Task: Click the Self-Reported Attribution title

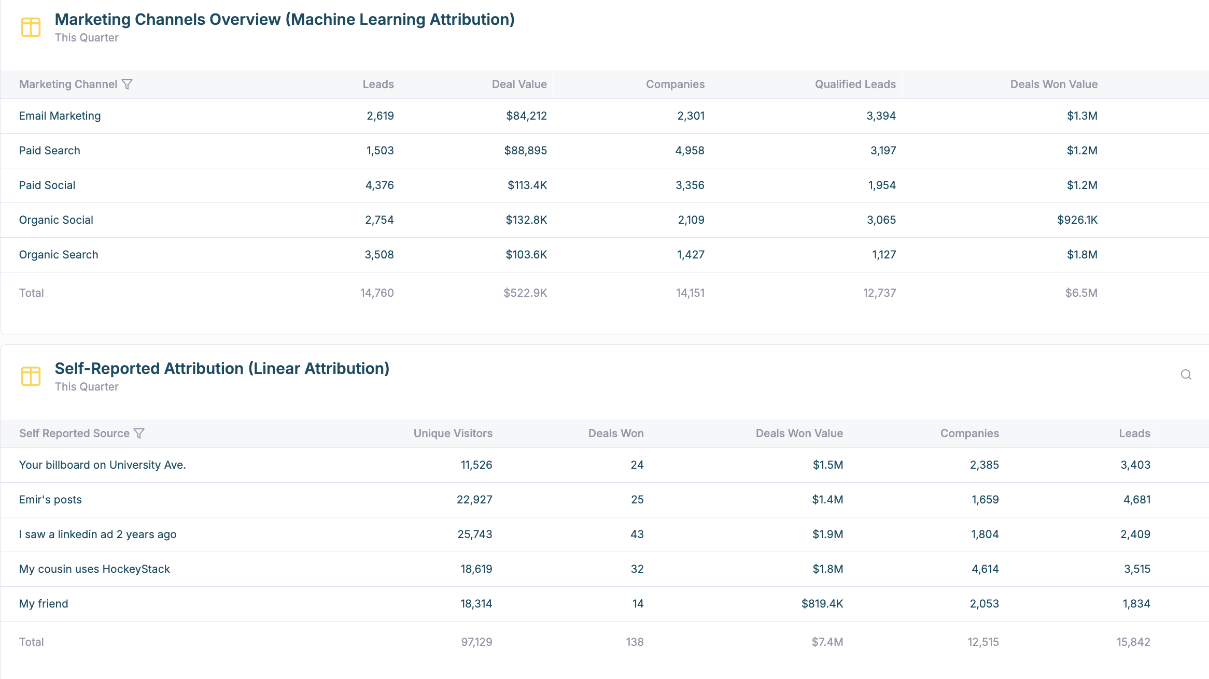Action: click(x=222, y=369)
